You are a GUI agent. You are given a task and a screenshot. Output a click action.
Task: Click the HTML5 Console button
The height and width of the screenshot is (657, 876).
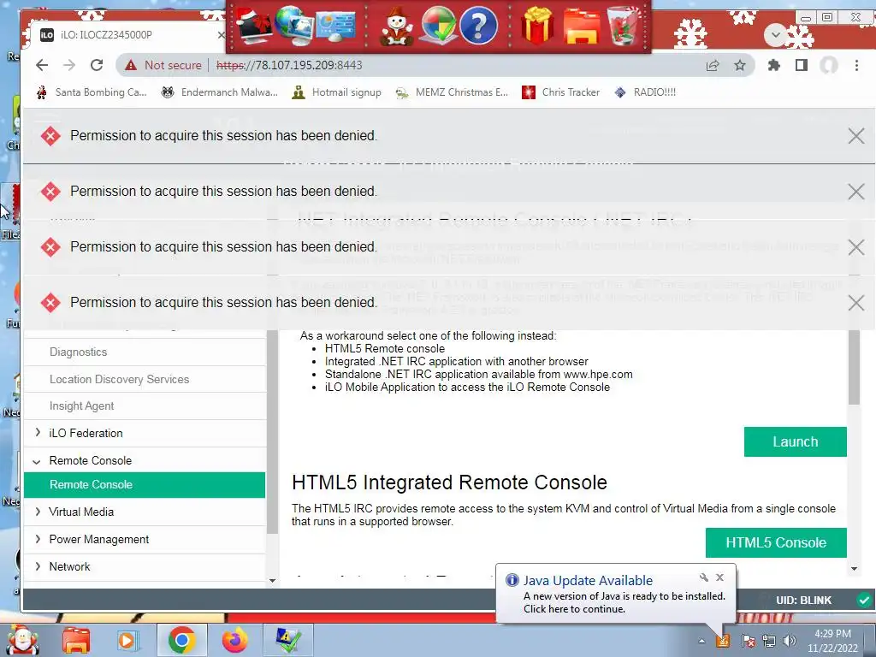click(x=776, y=542)
